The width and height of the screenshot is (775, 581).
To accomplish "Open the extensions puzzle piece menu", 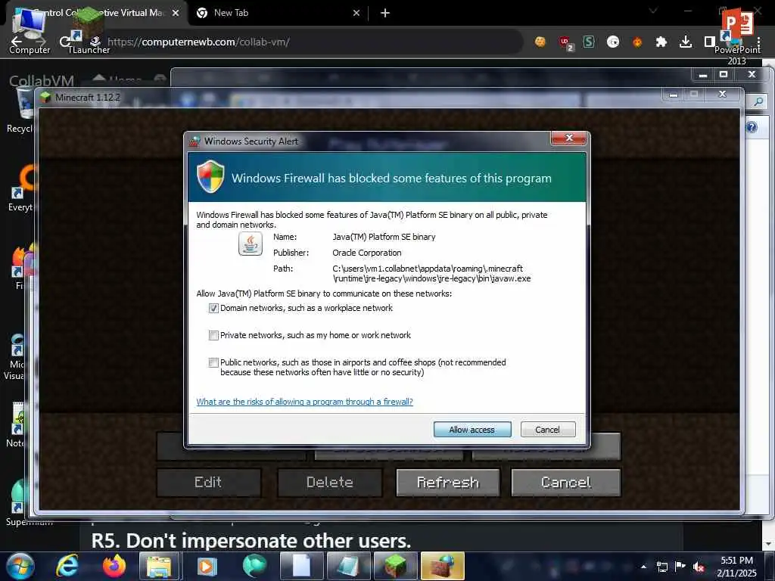I will (x=661, y=42).
